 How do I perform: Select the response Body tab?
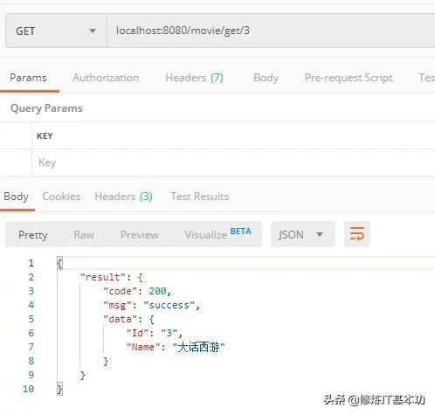pos(16,197)
